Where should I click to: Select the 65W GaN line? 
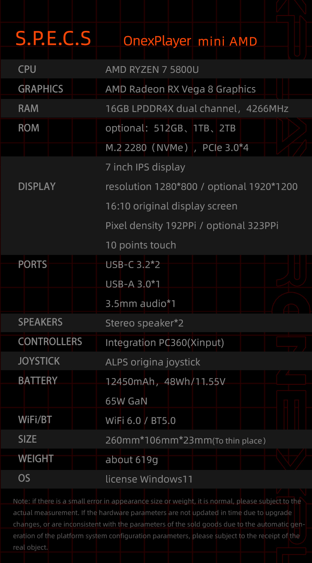126,401
